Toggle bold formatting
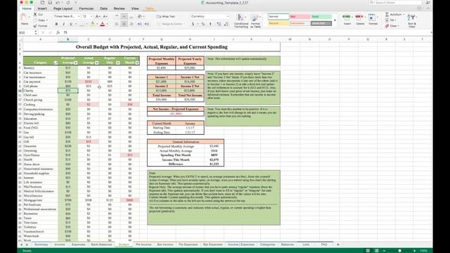Image resolution: width=450 pixels, height=253 pixels. click(56, 24)
